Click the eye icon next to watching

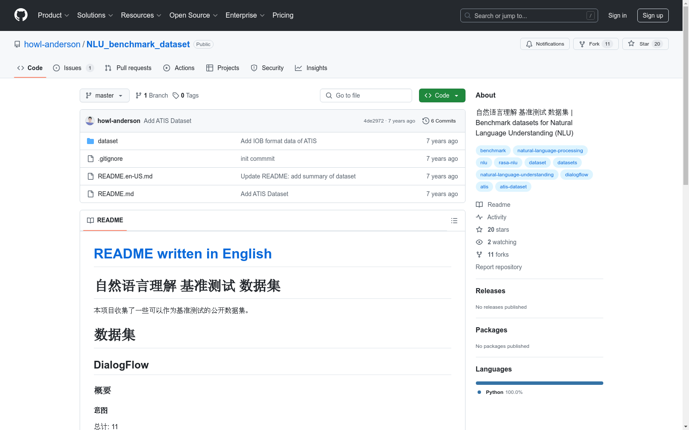coord(479,242)
